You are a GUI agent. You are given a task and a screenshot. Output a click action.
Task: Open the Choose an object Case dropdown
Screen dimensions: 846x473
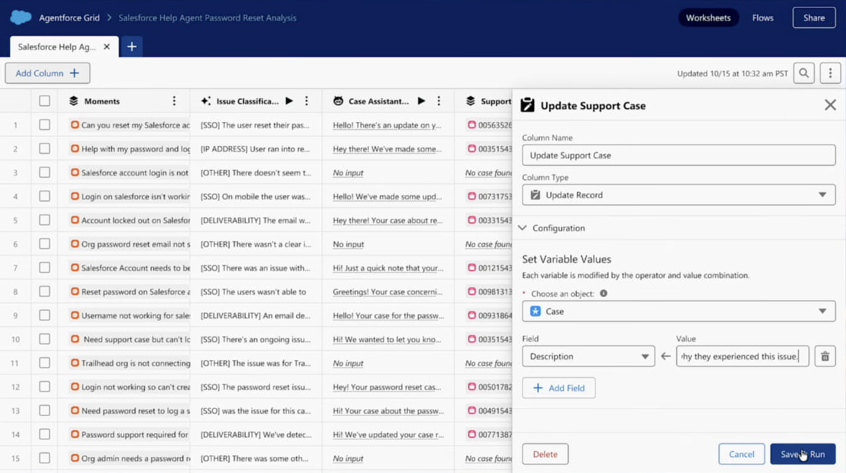(678, 311)
